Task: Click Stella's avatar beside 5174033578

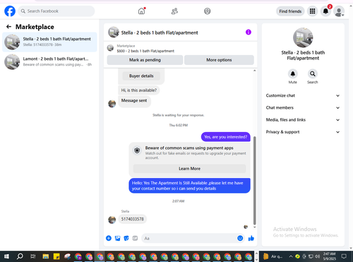Action: click(112, 220)
